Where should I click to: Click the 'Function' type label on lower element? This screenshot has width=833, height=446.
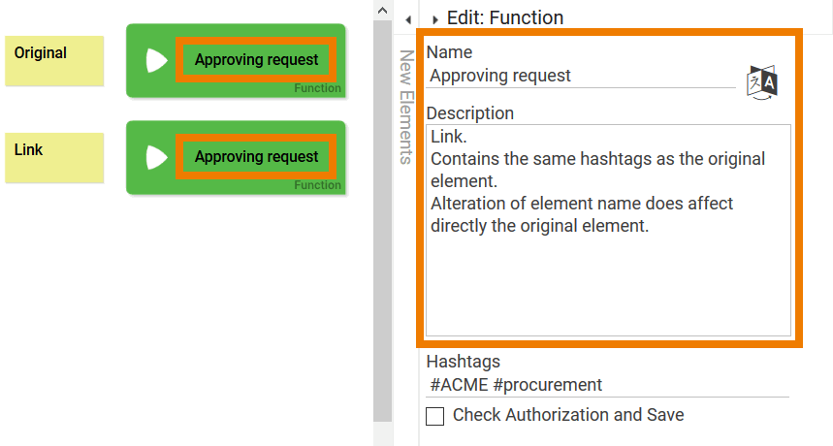(317, 185)
